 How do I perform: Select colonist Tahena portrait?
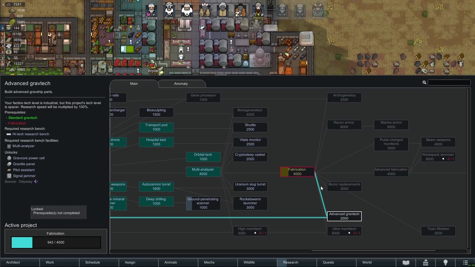[x=151, y=10]
